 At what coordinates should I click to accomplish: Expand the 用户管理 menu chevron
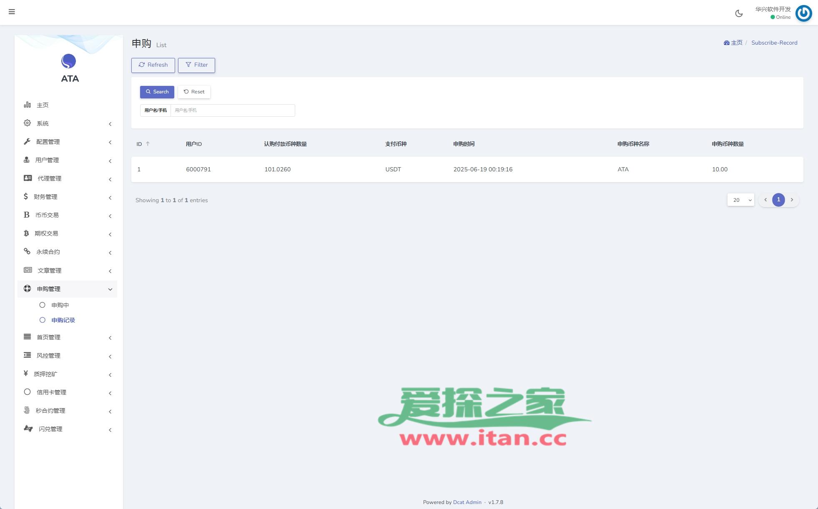pyautogui.click(x=110, y=161)
